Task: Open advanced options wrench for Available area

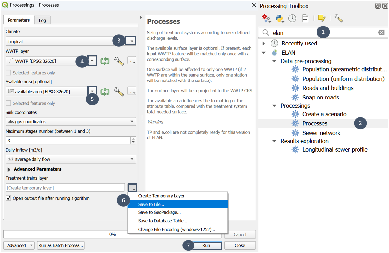Action: click(x=118, y=92)
